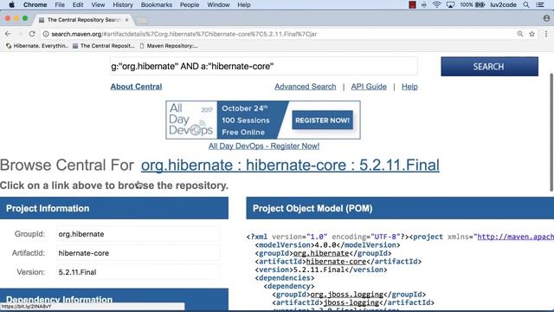Open Spotlight search in menu bar
Screen dimensions: 554x312
point(526,4)
